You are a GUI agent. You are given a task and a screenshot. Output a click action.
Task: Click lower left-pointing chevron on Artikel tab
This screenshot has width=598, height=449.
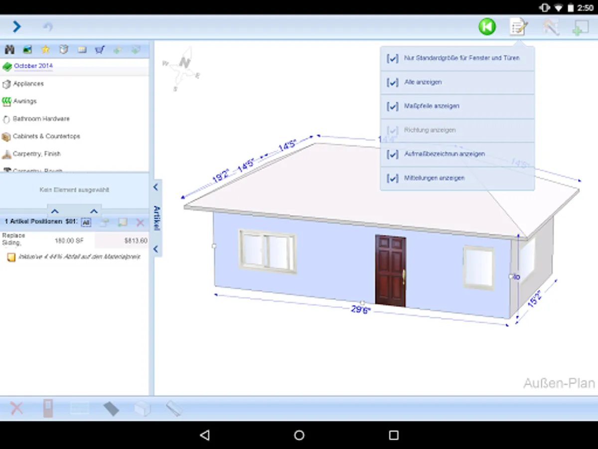click(155, 249)
